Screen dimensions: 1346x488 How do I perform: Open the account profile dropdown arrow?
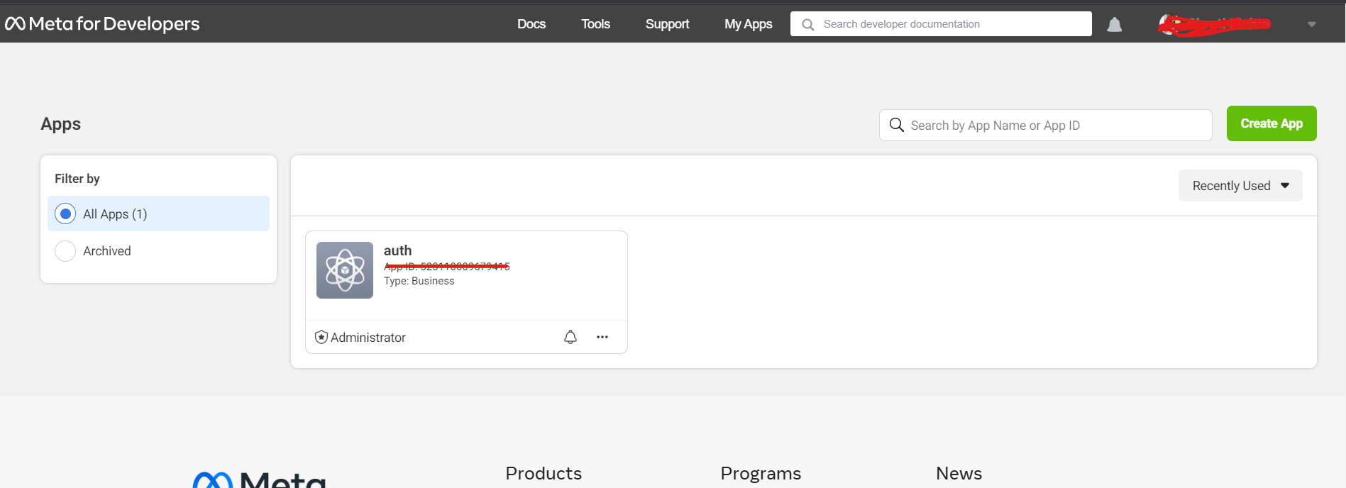click(1311, 24)
